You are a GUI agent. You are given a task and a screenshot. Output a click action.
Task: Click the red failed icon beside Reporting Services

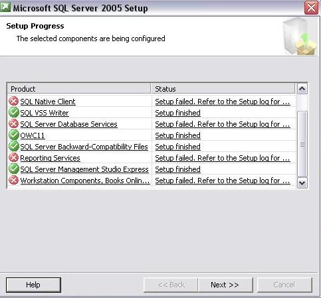(x=13, y=157)
